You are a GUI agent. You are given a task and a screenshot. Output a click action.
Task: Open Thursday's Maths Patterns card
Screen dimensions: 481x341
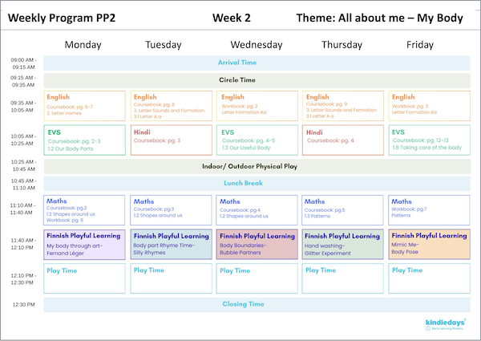(x=342, y=209)
